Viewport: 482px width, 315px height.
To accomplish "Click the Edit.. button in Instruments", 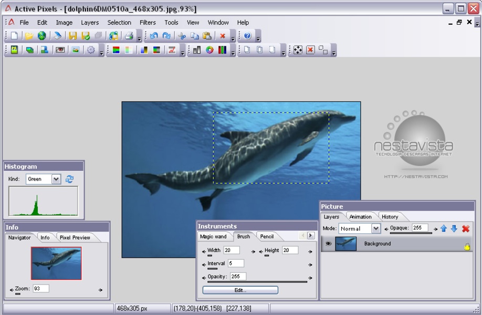I will click(x=240, y=290).
